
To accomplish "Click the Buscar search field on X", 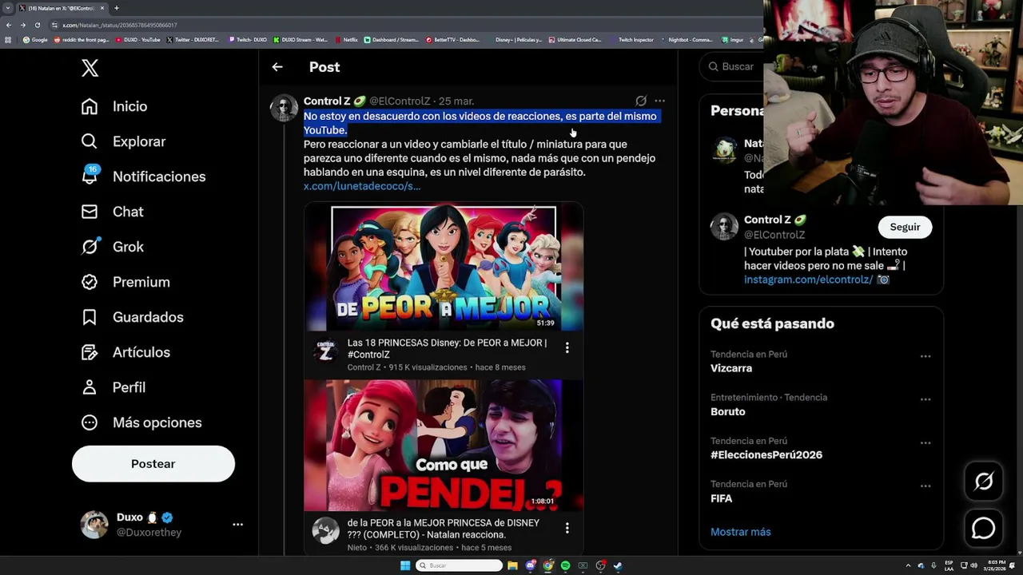I will [731, 67].
